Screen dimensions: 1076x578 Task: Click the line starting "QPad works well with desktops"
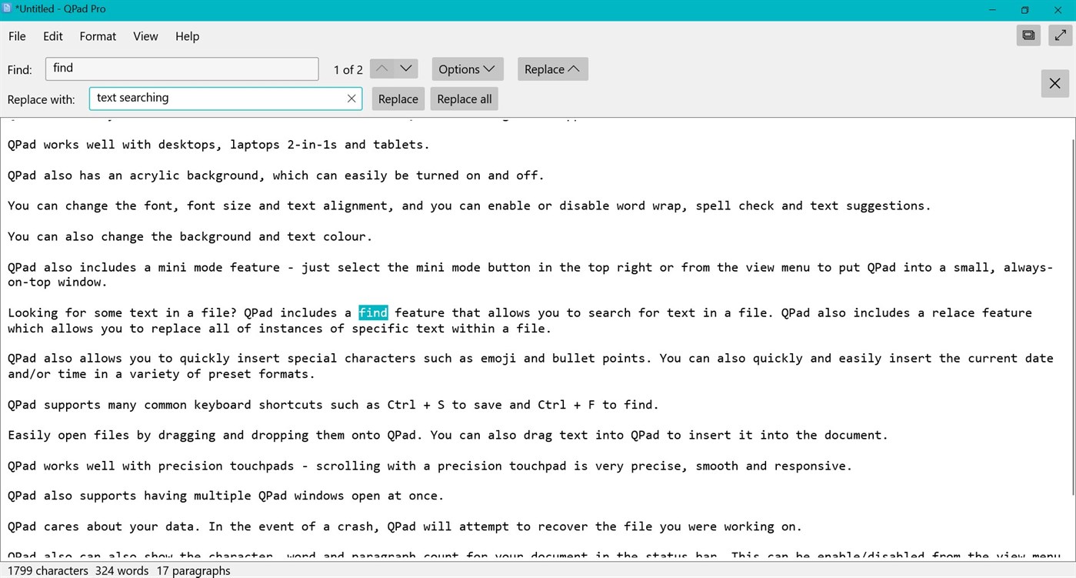pos(218,145)
